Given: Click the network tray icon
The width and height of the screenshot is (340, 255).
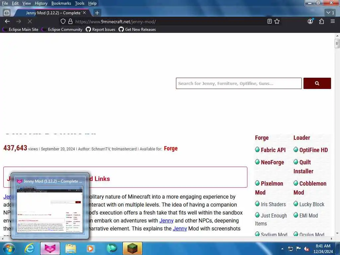Looking at the screenshot, I should (x=290, y=249).
